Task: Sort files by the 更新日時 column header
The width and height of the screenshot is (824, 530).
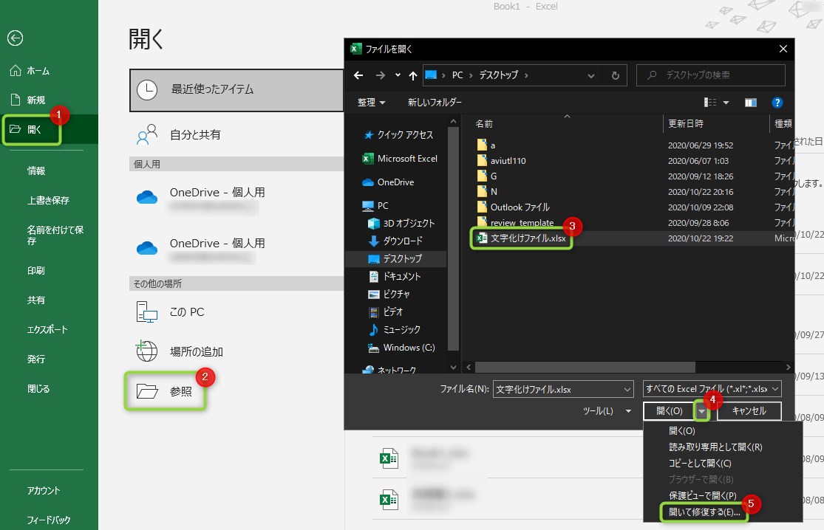Action: click(686, 124)
